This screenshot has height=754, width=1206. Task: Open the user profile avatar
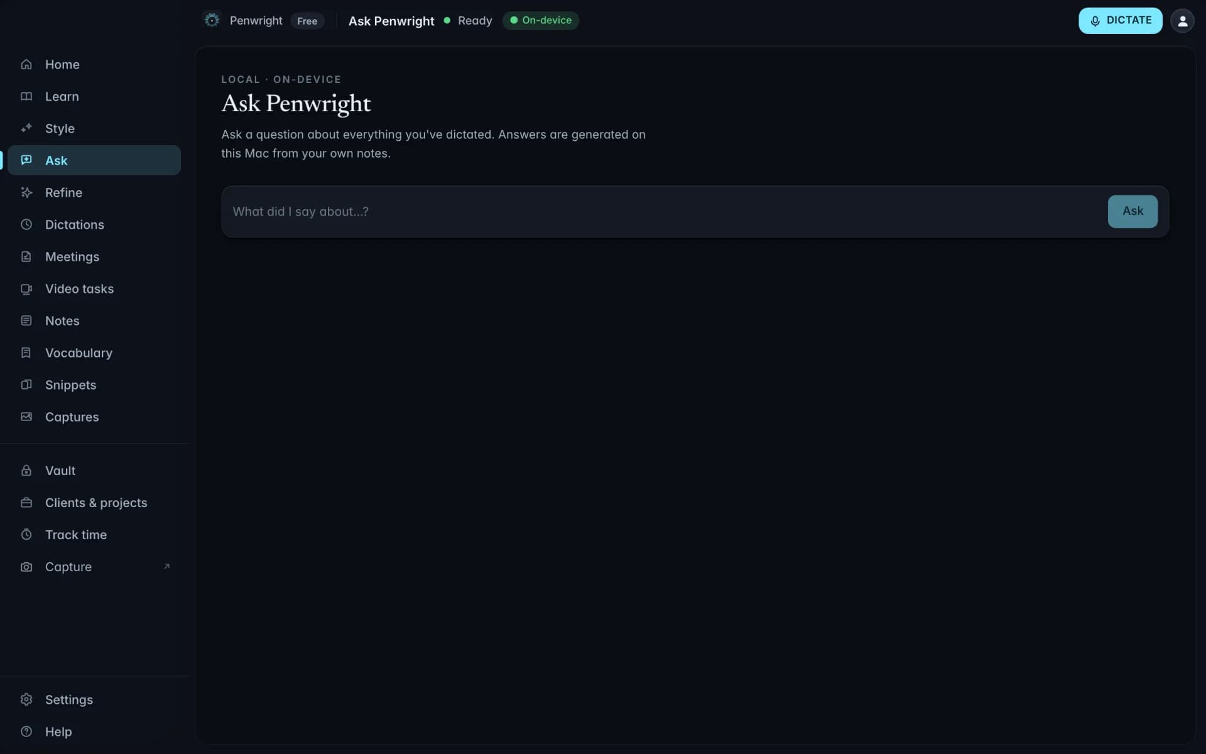pos(1182,21)
